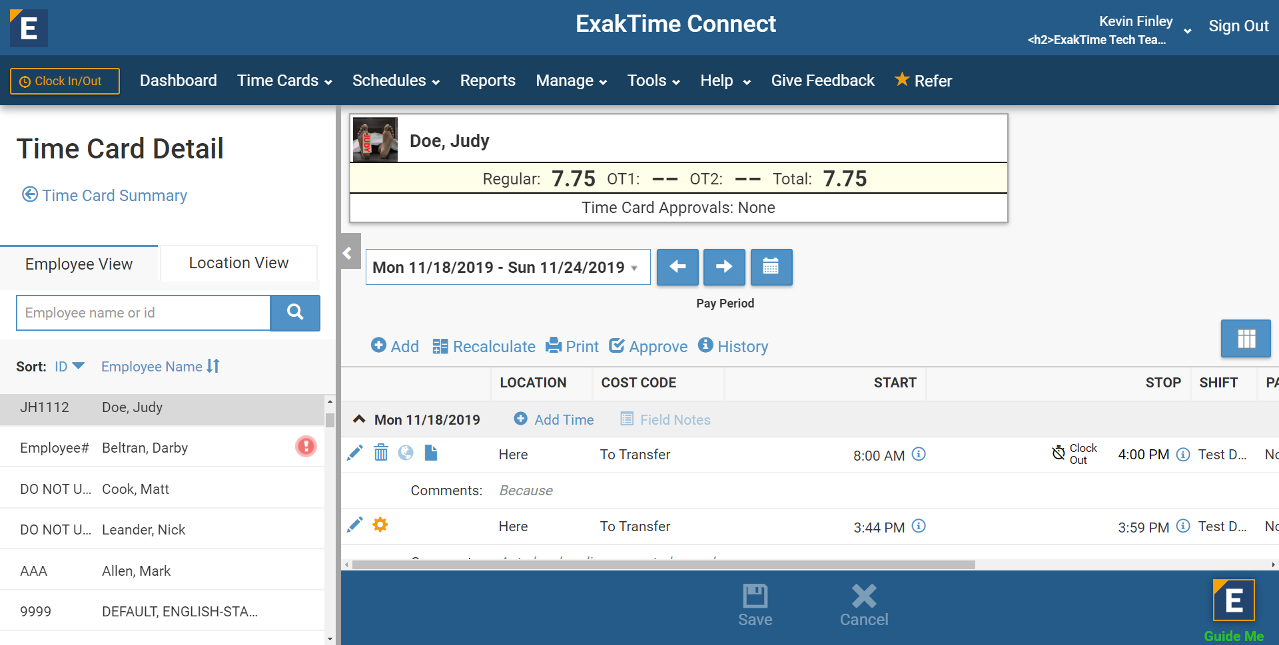Show info for 3:44 PM start

tap(919, 526)
